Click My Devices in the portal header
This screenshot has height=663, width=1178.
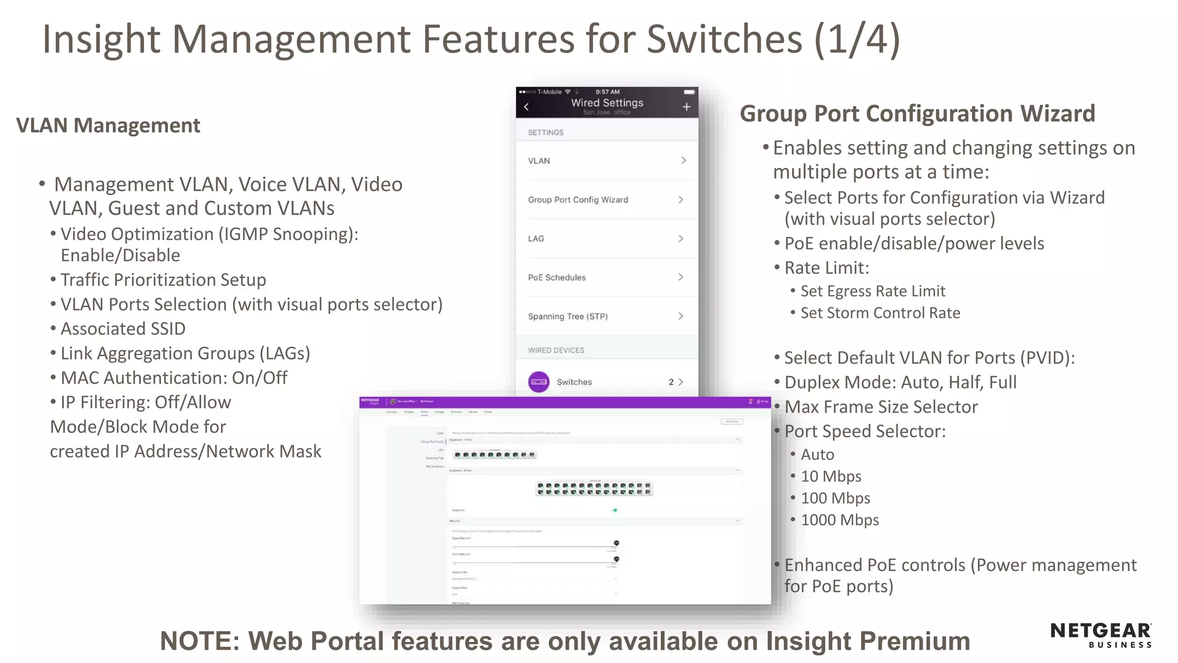(427, 401)
